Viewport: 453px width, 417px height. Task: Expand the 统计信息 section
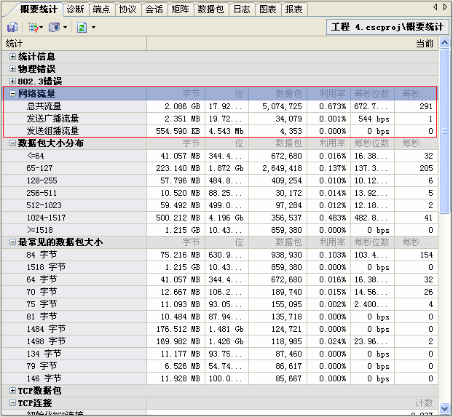pyautogui.click(x=12, y=56)
